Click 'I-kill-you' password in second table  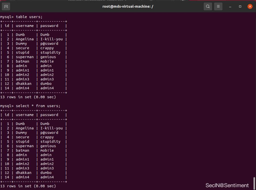51,128
